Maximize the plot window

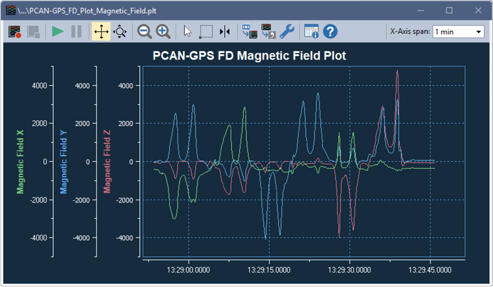(449, 10)
